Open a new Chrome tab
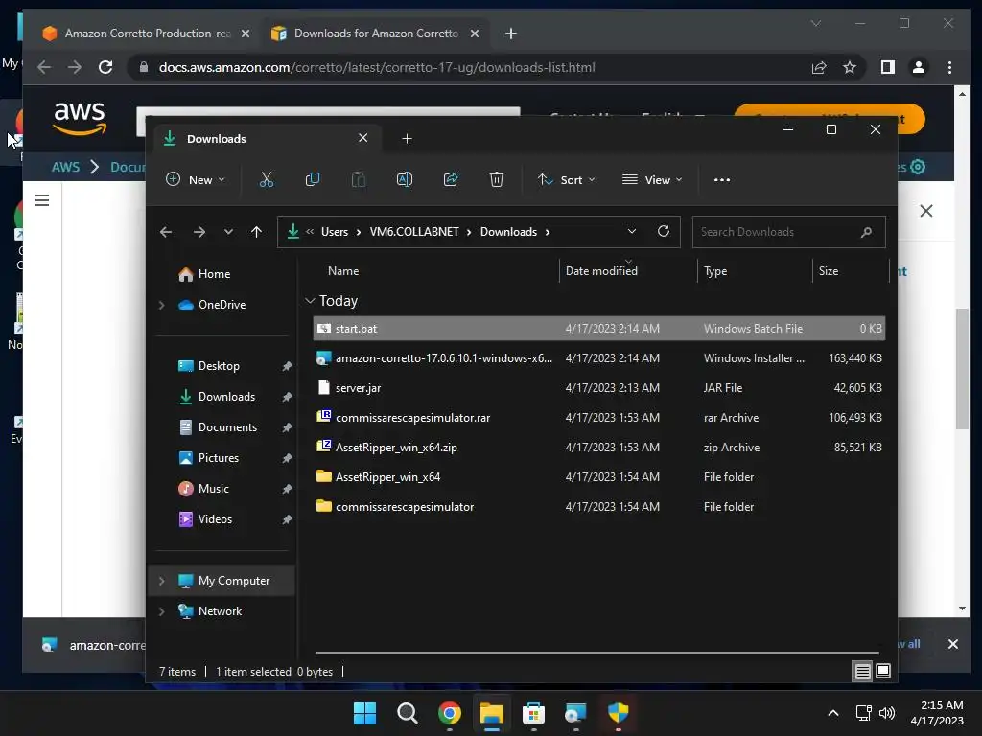Viewport: 982px width, 736px height. point(511,34)
